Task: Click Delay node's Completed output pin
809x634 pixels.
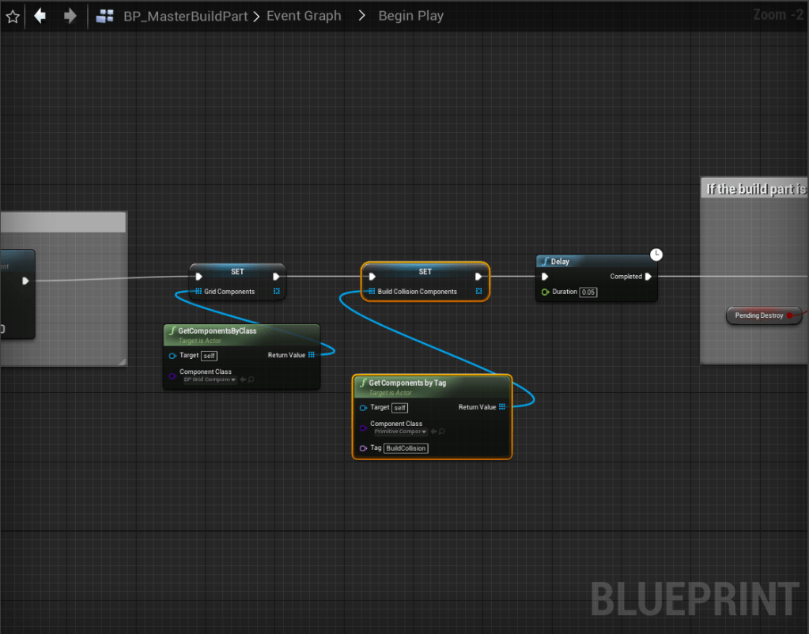Action: [648, 277]
